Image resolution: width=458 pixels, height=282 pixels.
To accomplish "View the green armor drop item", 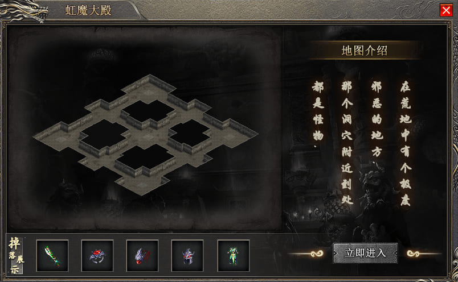I will coord(234,256).
